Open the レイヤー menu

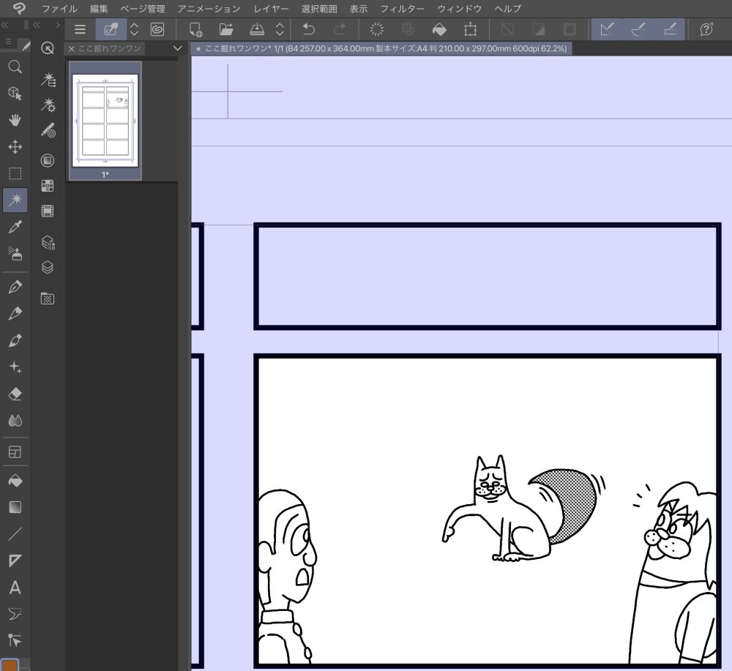coord(271,9)
